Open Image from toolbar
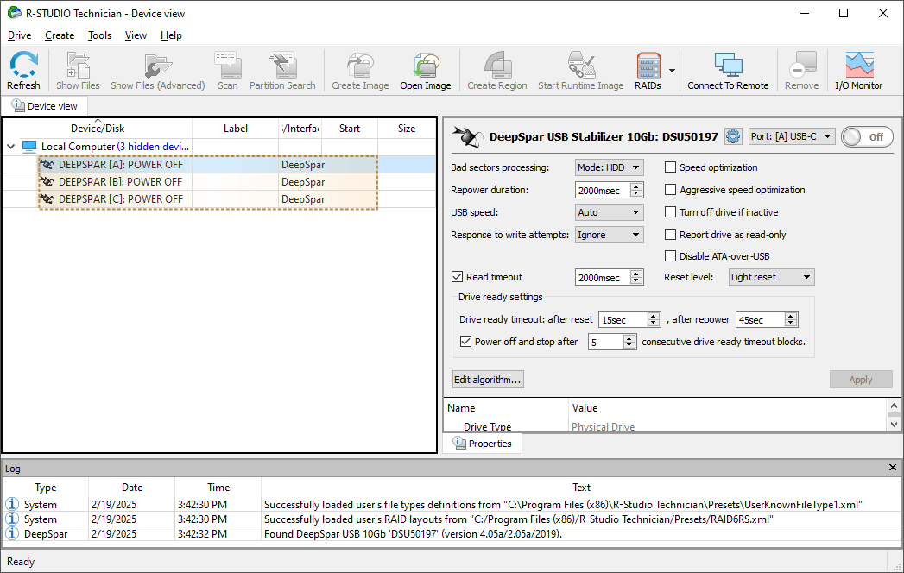This screenshot has width=904, height=573. coord(426,70)
